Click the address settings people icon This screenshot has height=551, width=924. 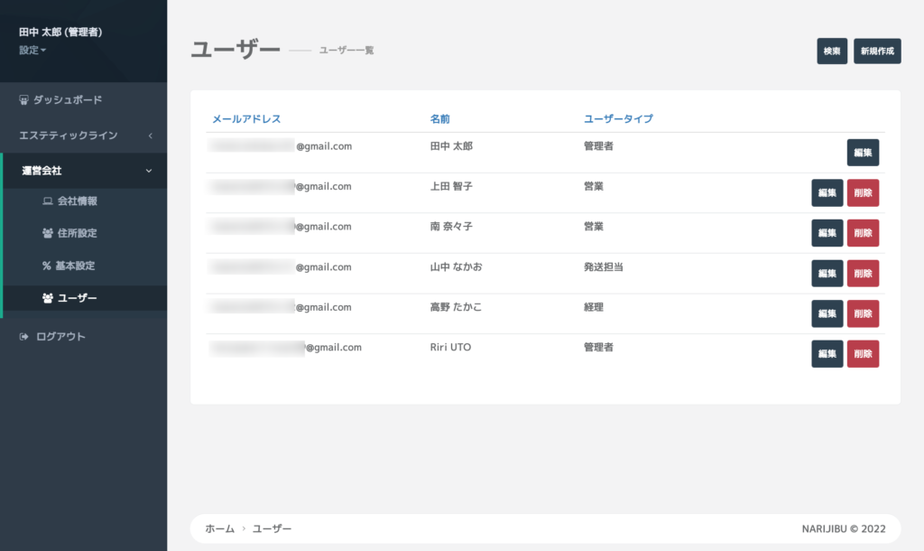pyautogui.click(x=48, y=233)
